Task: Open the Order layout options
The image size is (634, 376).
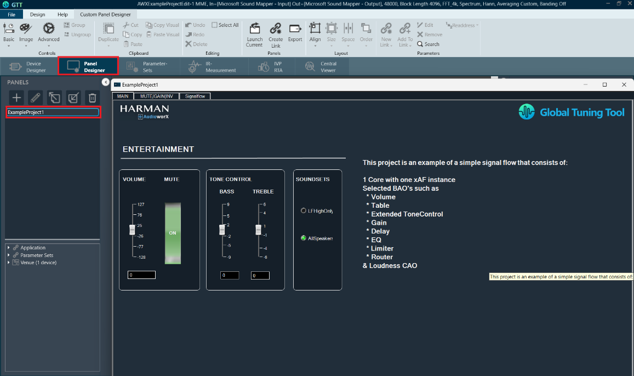Action: coord(366,35)
